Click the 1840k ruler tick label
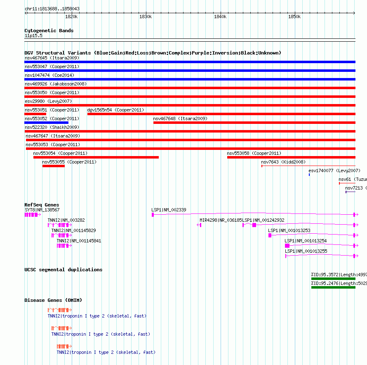The width and height of the screenshot is (367, 365). click(x=220, y=17)
